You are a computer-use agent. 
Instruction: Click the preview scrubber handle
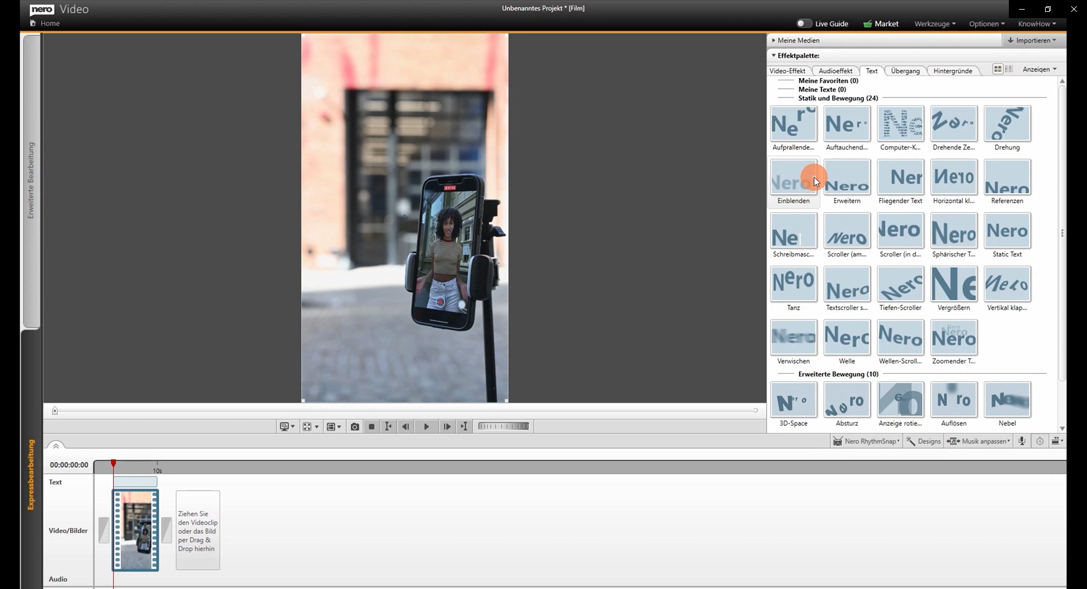[55, 411]
